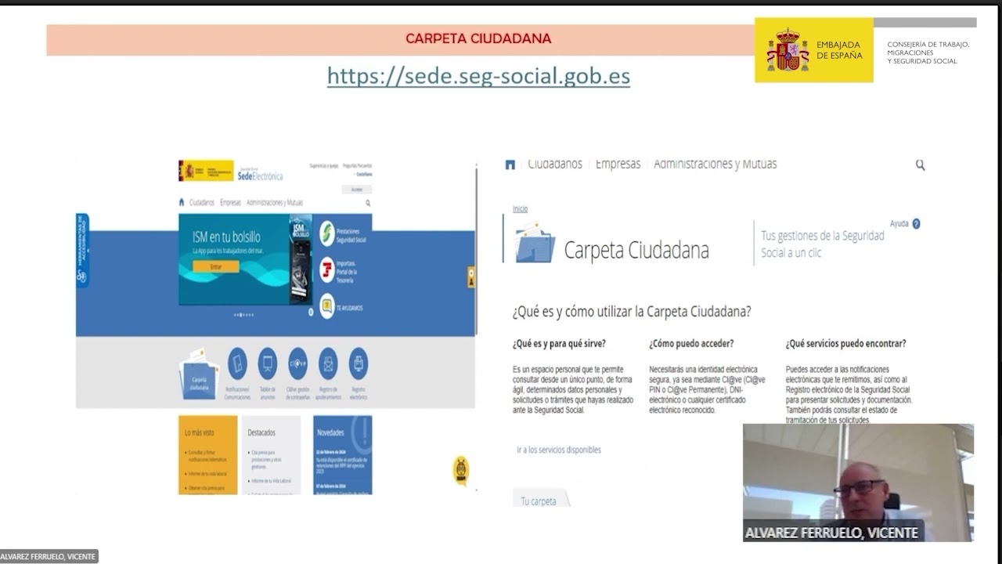Screen dimensions: 1002x564
Task: Select Empresas on Carpeta Ciudadana page menu
Action: click(x=618, y=164)
